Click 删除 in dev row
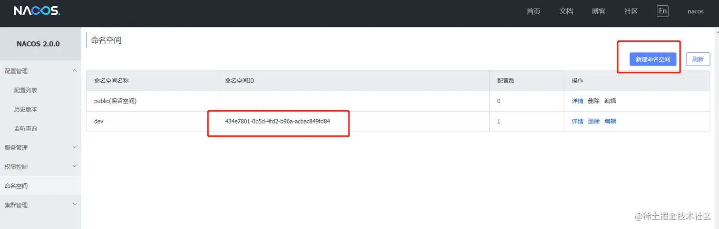719x229 pixels. point(593,121)
